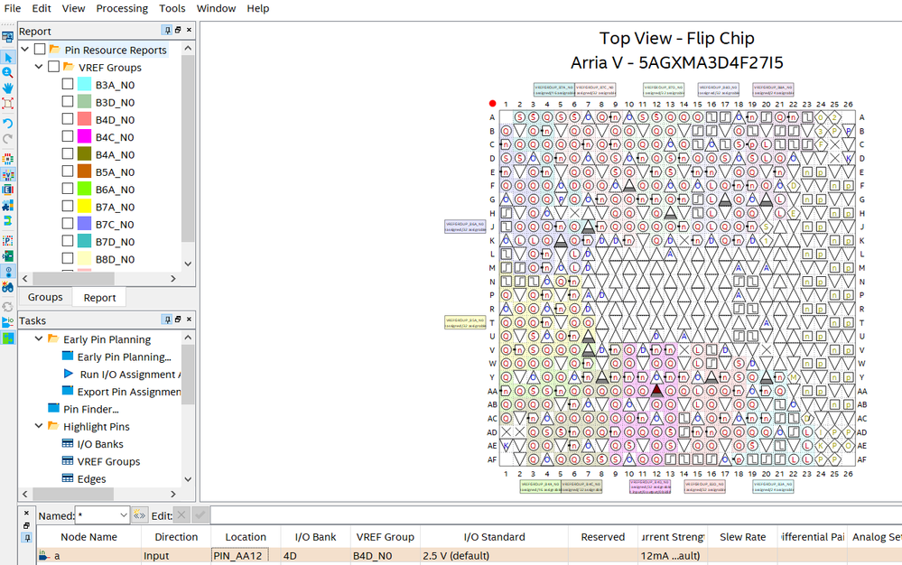Collapse the Highlight Pins folder

coord(39,426)
